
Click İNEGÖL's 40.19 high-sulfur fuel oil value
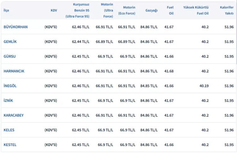coord(204,86)
